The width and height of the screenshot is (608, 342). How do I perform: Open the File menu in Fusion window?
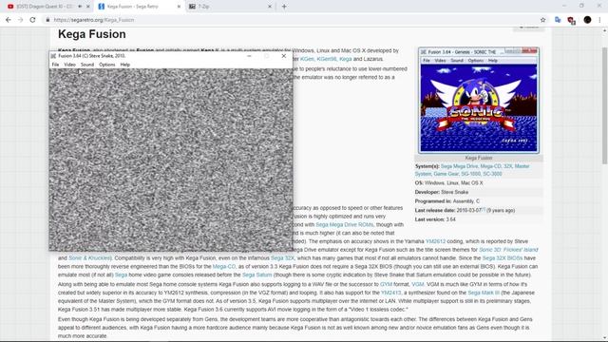(x=55, y=65)
